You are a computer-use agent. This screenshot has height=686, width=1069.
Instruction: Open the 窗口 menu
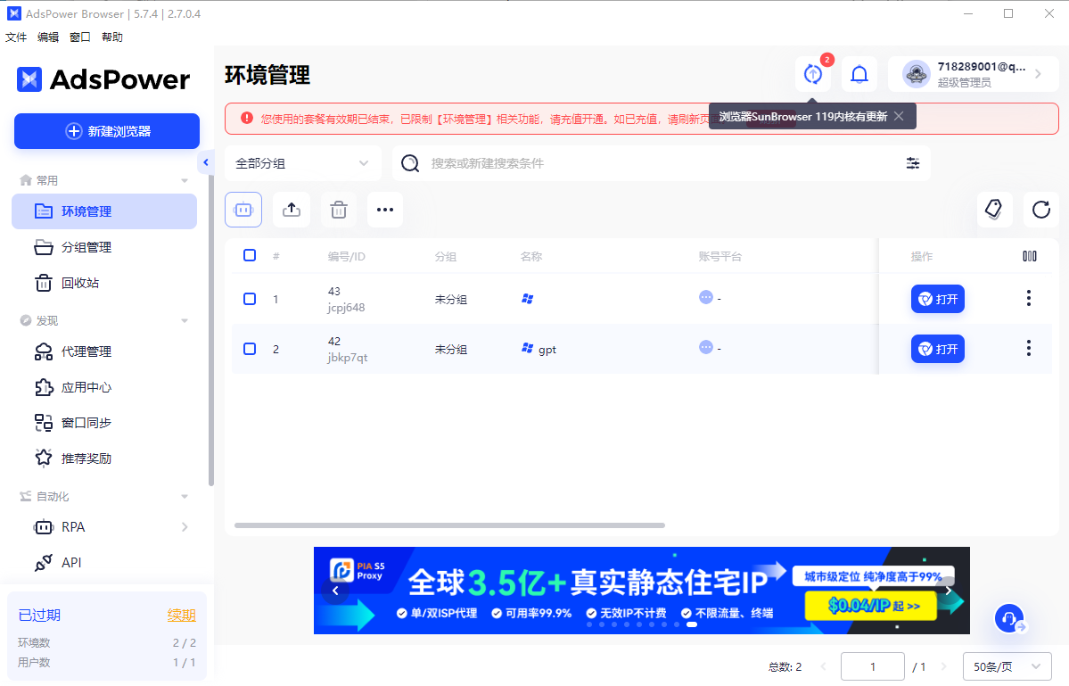point(79,37)
